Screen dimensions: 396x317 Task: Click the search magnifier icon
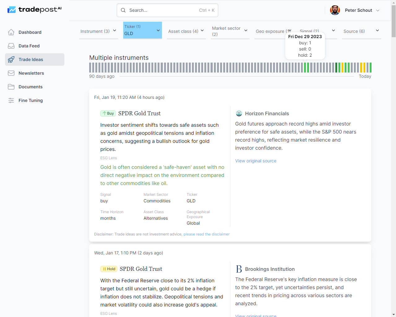pos(123,10)
